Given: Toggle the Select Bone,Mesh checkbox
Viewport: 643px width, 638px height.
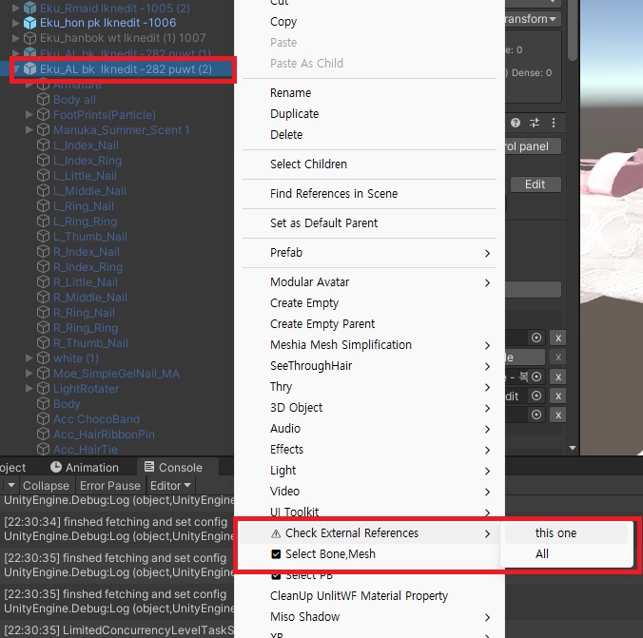Looking at the screenshot, I should click(x=276, y=554).
